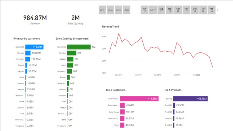This screenshot has height=131, width=233.
Task: Click the Revenue by customers chart title
Action: click(x=27, y=39)
